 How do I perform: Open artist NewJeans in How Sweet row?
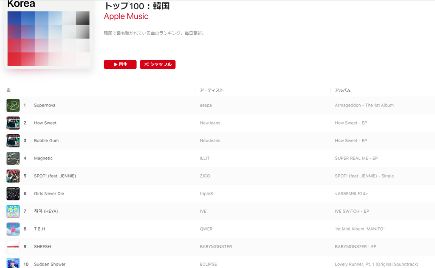[210, 123]
